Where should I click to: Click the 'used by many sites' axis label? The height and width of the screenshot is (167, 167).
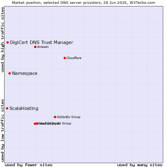click(x=140, y=165)
